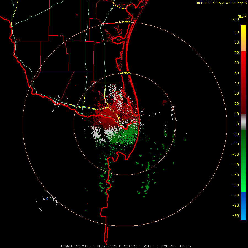Click the -50 scale value
This screenshot has height=248, width=248.
236,175
